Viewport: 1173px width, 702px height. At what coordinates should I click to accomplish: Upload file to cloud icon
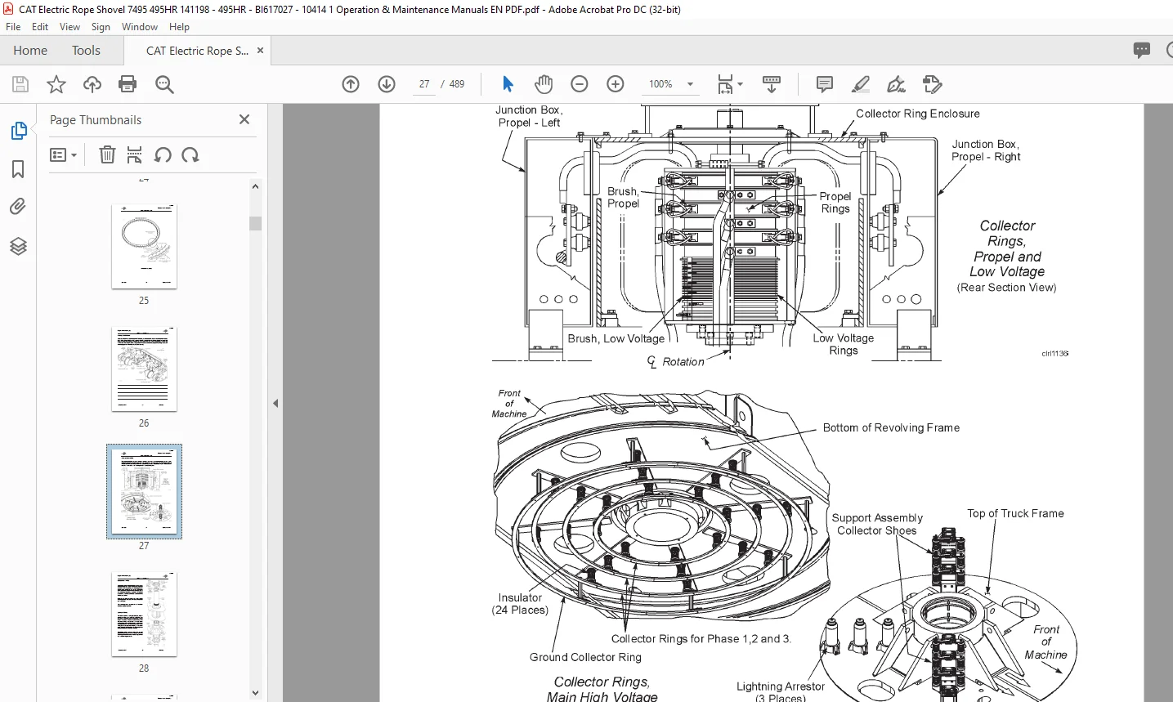(x=92, y=84)
